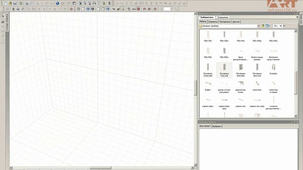Switch to the Освещение tab
This screenshot has width=303, height=170.
click(223, 17)
